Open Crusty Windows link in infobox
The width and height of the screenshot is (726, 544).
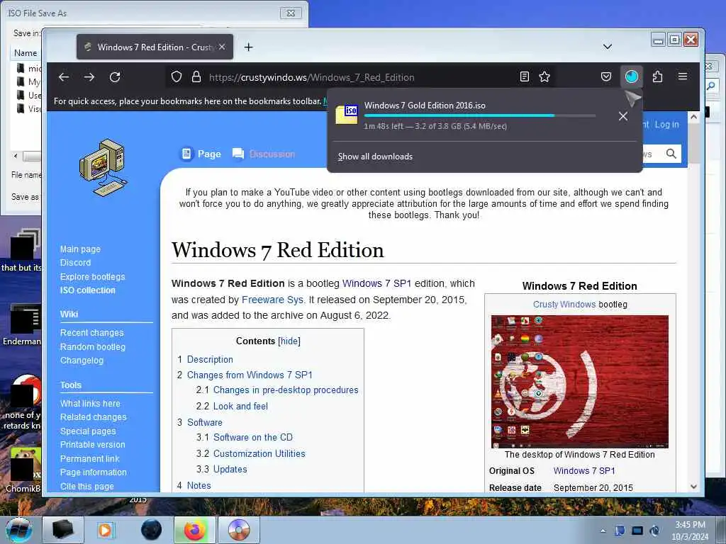564,305
